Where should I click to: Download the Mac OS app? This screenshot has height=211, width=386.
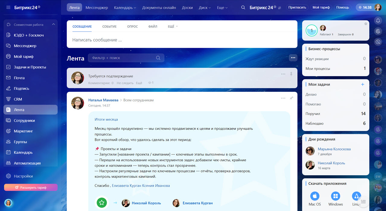pos(314,197)
